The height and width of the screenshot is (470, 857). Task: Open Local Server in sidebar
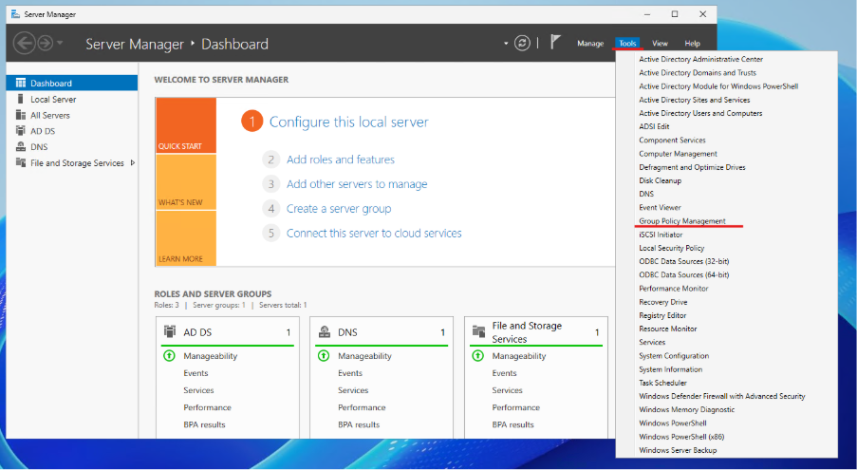click(x=53, y=100)
